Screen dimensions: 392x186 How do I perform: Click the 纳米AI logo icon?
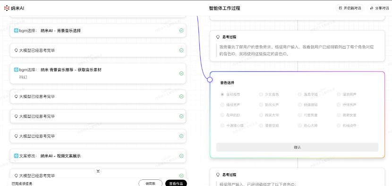coord(7,8)
